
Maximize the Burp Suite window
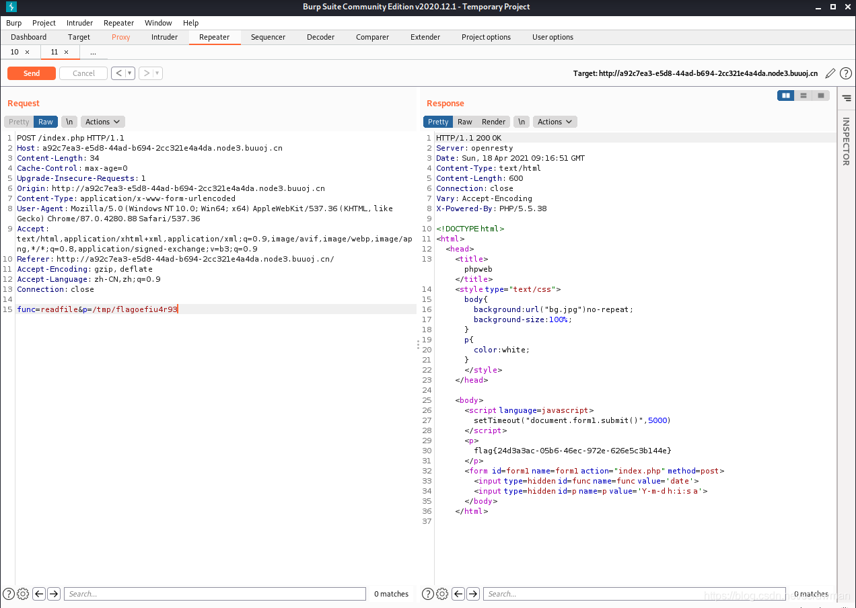pos(832,7)
